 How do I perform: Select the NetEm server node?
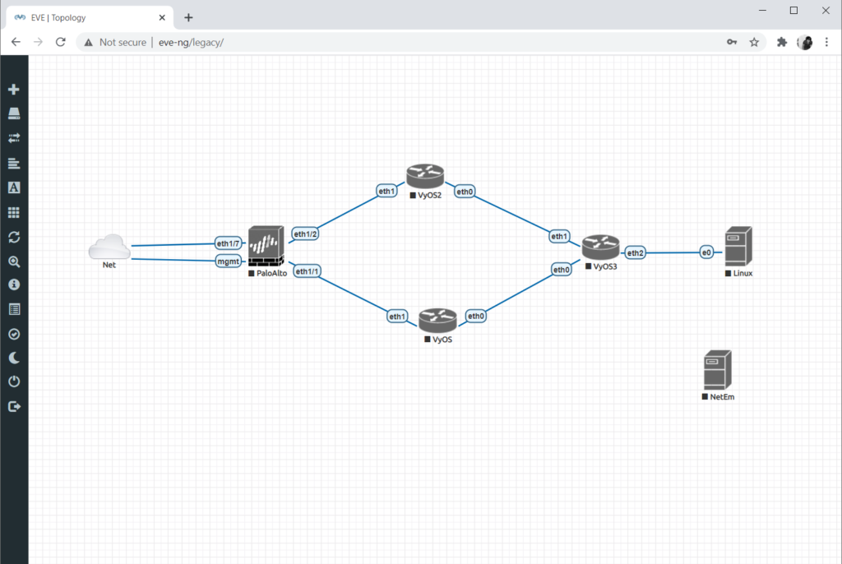(717, 370)
